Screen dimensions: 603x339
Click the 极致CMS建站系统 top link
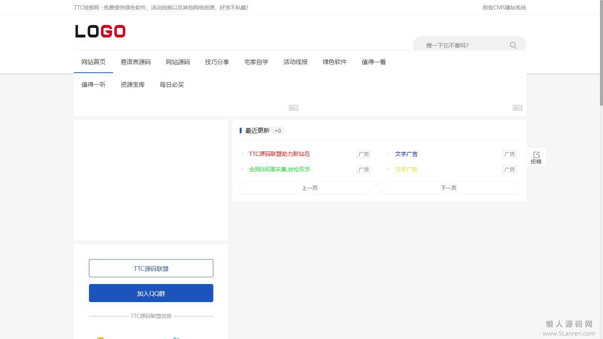coord(504,8)
